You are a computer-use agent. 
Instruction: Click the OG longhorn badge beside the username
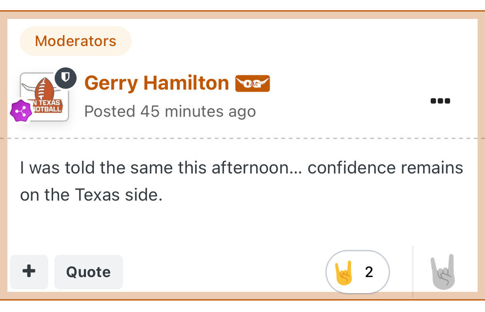click(252, 83)
